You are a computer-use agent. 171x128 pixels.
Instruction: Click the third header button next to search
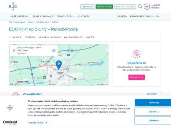click(x=125, y=6)
